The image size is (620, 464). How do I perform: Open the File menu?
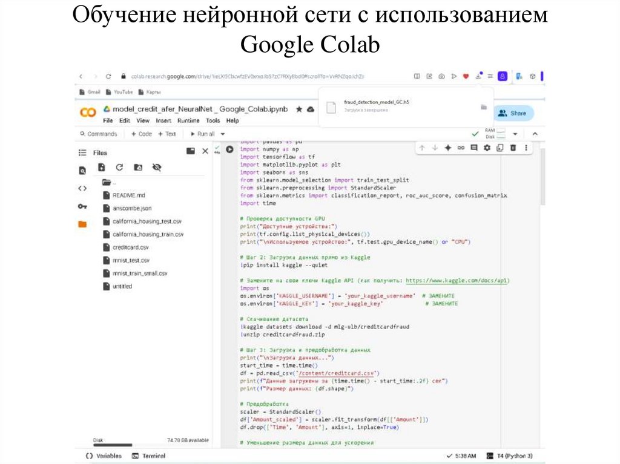click(108, 120)
